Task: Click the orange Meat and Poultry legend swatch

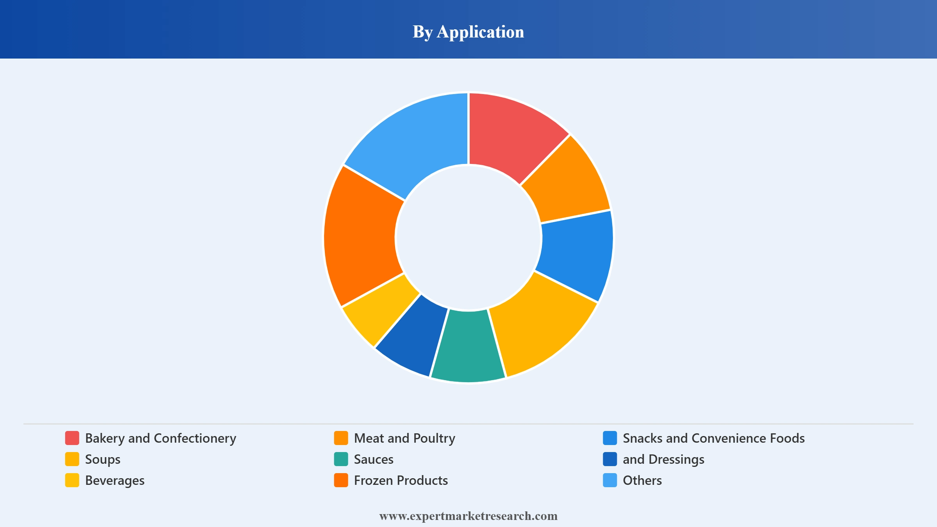Action: coord(341,438)
